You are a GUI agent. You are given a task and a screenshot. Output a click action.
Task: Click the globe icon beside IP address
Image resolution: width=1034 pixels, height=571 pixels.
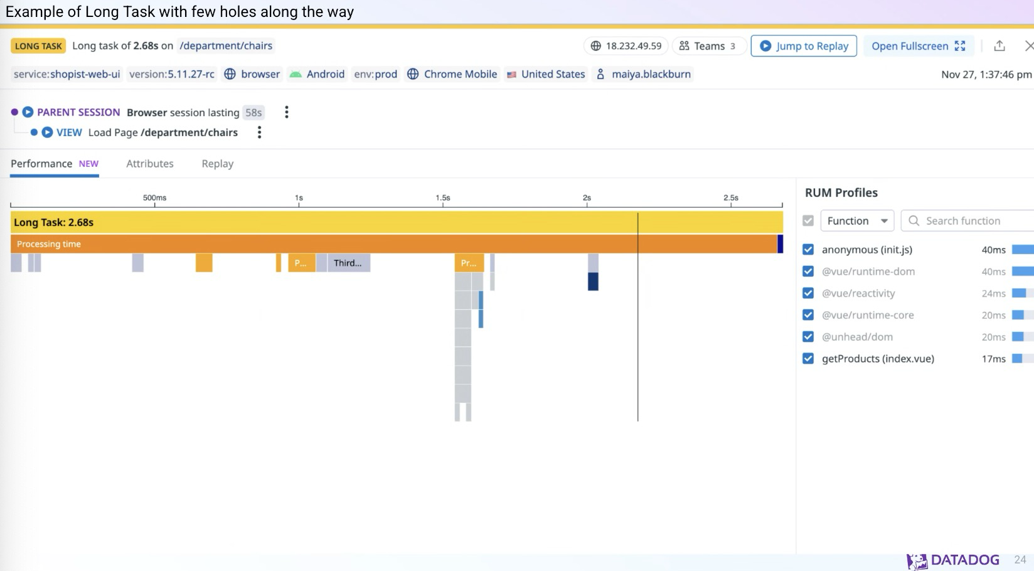[595, 46]
